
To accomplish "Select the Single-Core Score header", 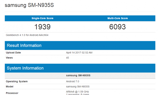I will pos(42,18).
